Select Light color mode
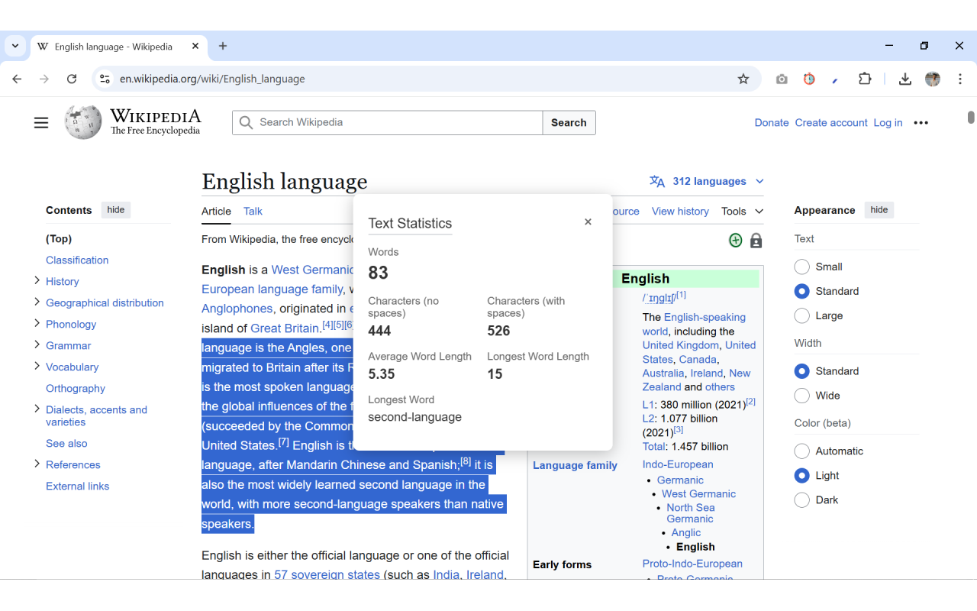 [801, 475]
